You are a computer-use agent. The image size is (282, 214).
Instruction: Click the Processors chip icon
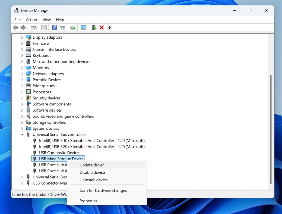coord(28,92)
